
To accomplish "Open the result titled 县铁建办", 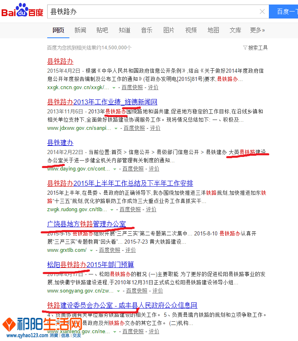I will pyautogui.click(x=60, y=143).
